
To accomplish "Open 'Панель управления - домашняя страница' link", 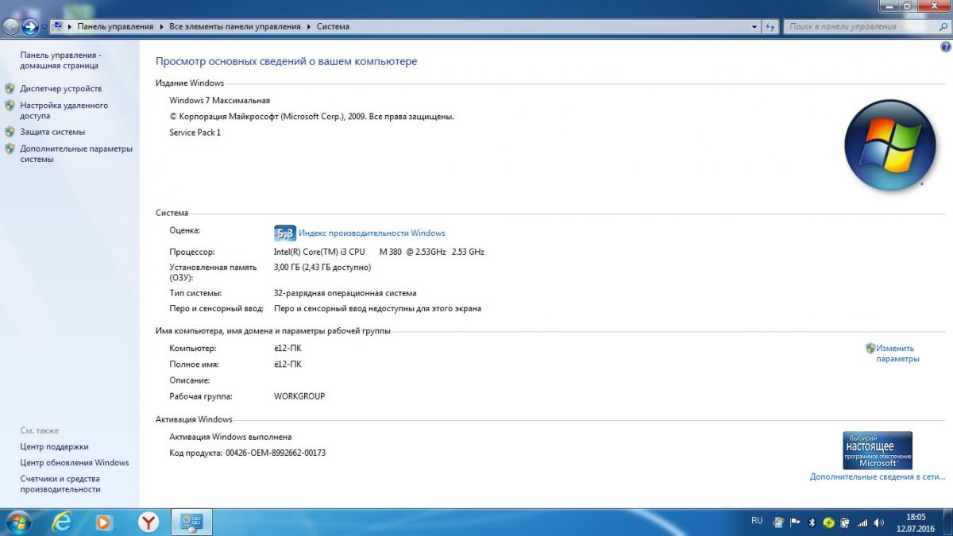I will (x=60, y=60).
